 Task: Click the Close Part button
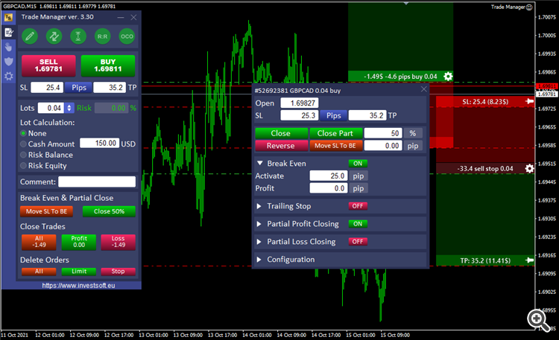tap(336, 133)
